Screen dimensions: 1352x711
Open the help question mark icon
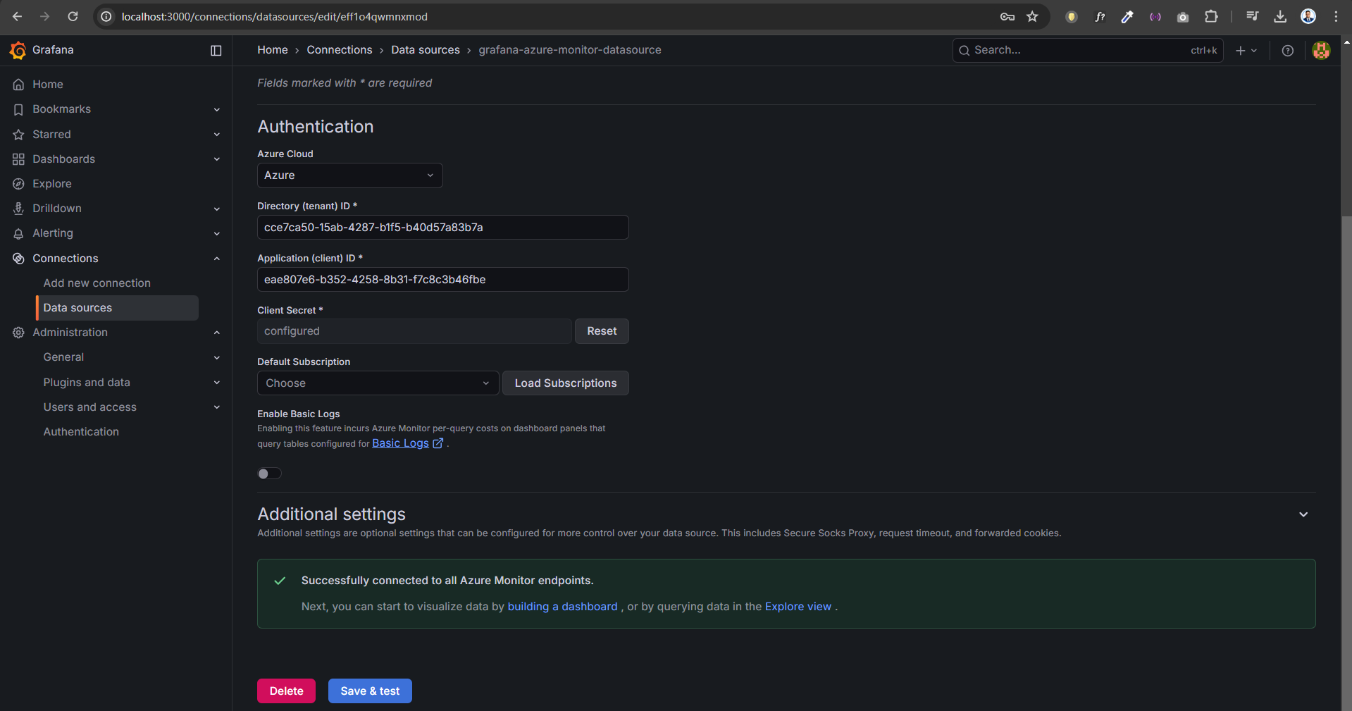pyautogui.click(x=1287, y=51)
